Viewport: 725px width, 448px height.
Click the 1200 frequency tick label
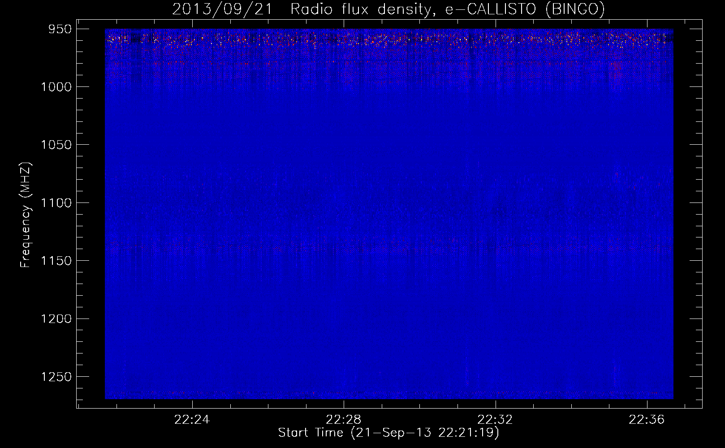point(56,319)
